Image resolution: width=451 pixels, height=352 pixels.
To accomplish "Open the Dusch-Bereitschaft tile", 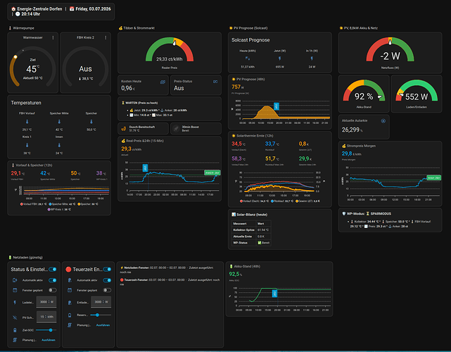I will [x=144, y=129].
